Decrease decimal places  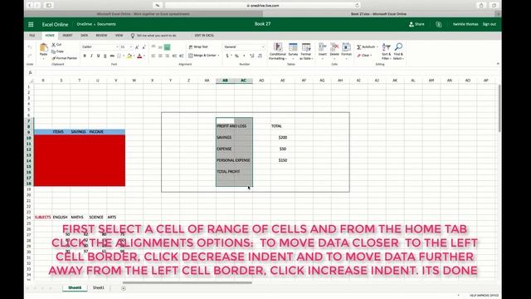click(260, 56)
